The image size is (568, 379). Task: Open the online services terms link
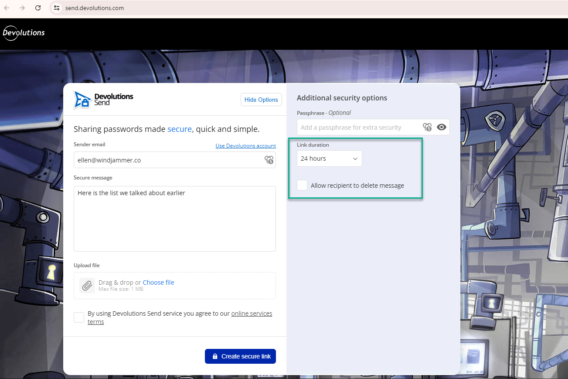[x=252, y=314]
